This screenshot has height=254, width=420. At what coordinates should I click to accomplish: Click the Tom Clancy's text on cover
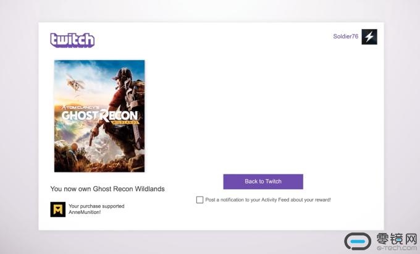click(81, 107)
